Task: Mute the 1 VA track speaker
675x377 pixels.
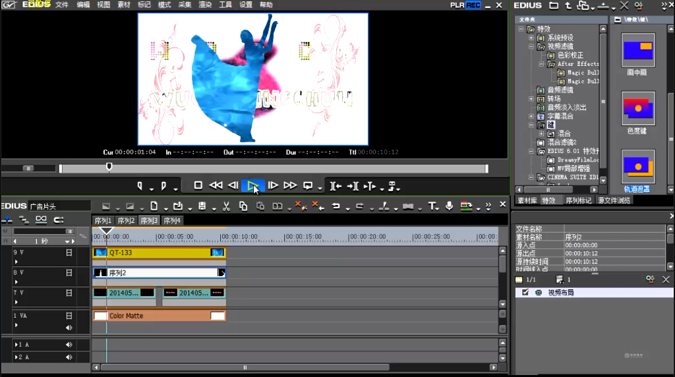Action: point(69,327)
